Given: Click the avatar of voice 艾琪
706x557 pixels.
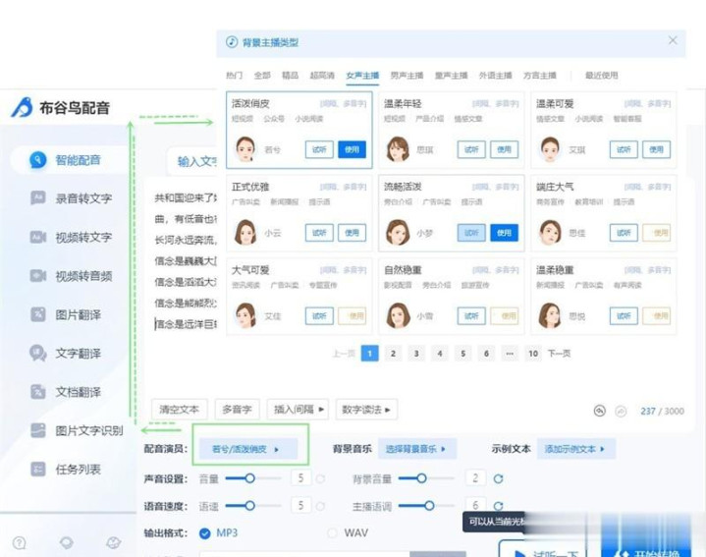Looking at the screenshot, I should click(549, 149).
